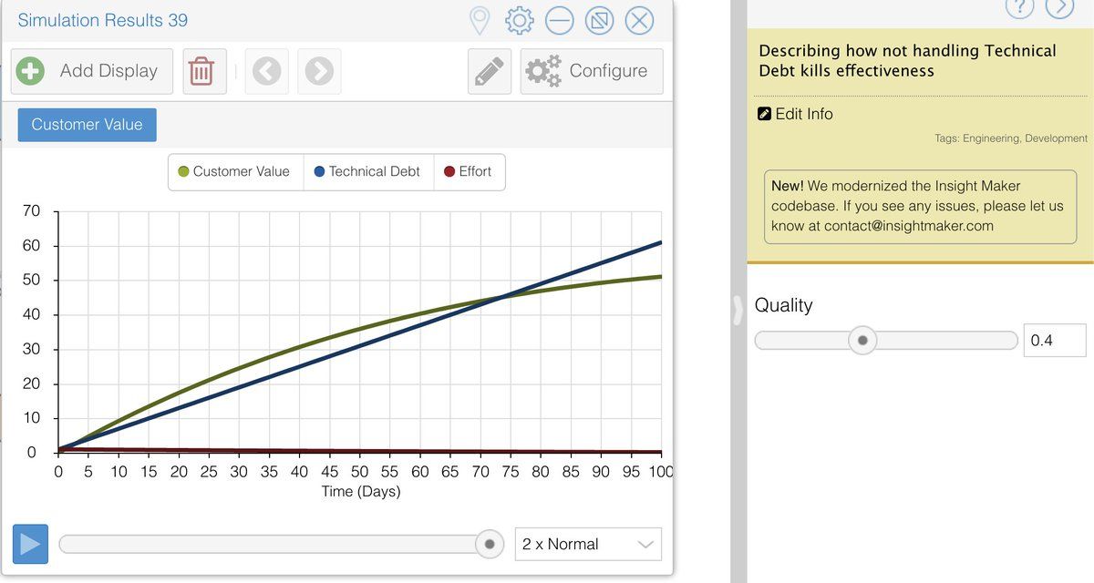Open simulation settings gear in title bar

click(519, 20)
